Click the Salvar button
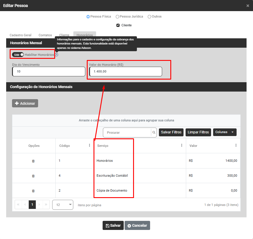This screenshot has height=239, width=253. tap(113, 226)
